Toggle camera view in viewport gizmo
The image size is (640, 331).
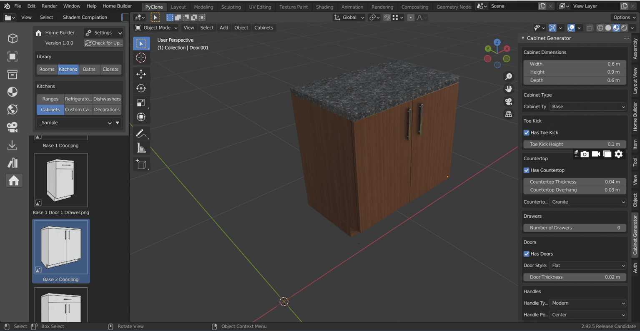click(509, 102)
